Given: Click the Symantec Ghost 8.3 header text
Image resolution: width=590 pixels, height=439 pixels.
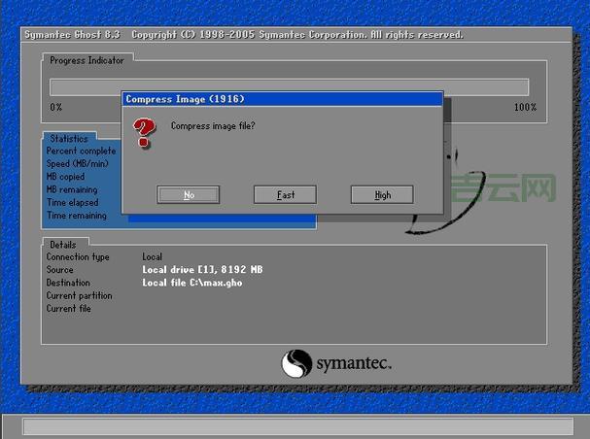Looking at the screenshot, I should click(73, 35).
